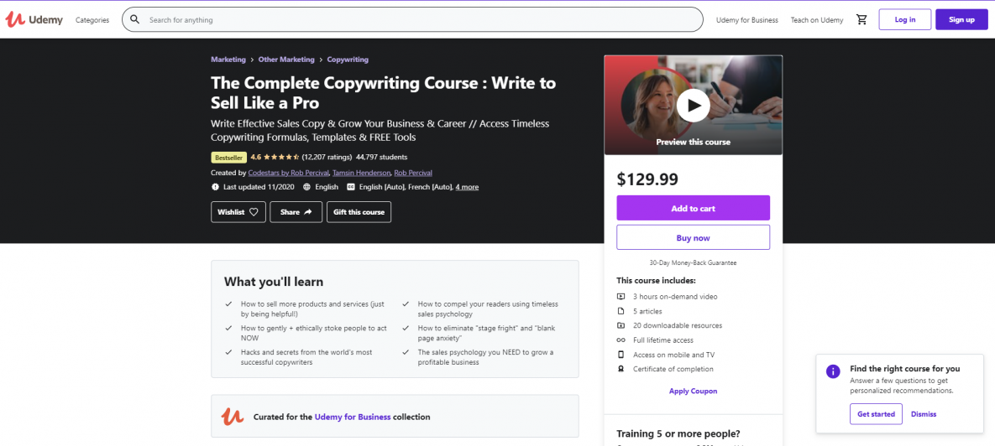Click Get started in recommendations popup
The image size is (995, 446).
pos(876,413)
